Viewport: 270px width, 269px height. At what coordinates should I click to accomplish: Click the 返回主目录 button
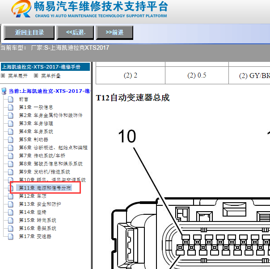tap(29, 33)
